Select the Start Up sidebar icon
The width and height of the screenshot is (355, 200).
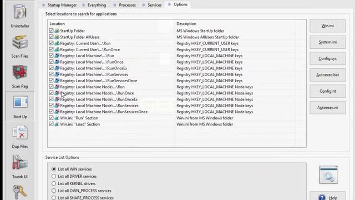pos(20,102)
